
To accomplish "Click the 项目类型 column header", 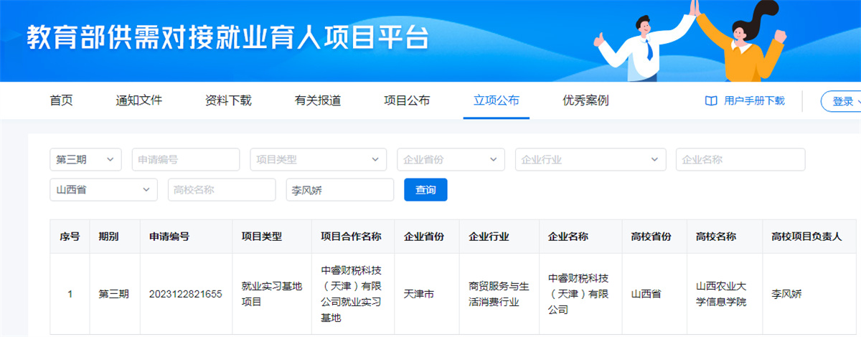I will [x=272, y=237].
